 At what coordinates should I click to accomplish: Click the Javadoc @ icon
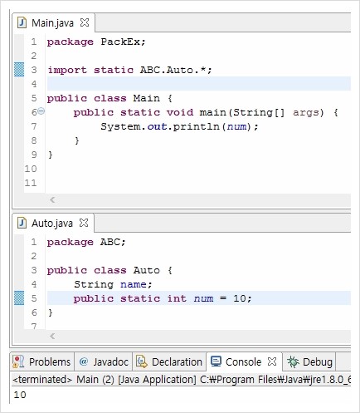(84, 361)
